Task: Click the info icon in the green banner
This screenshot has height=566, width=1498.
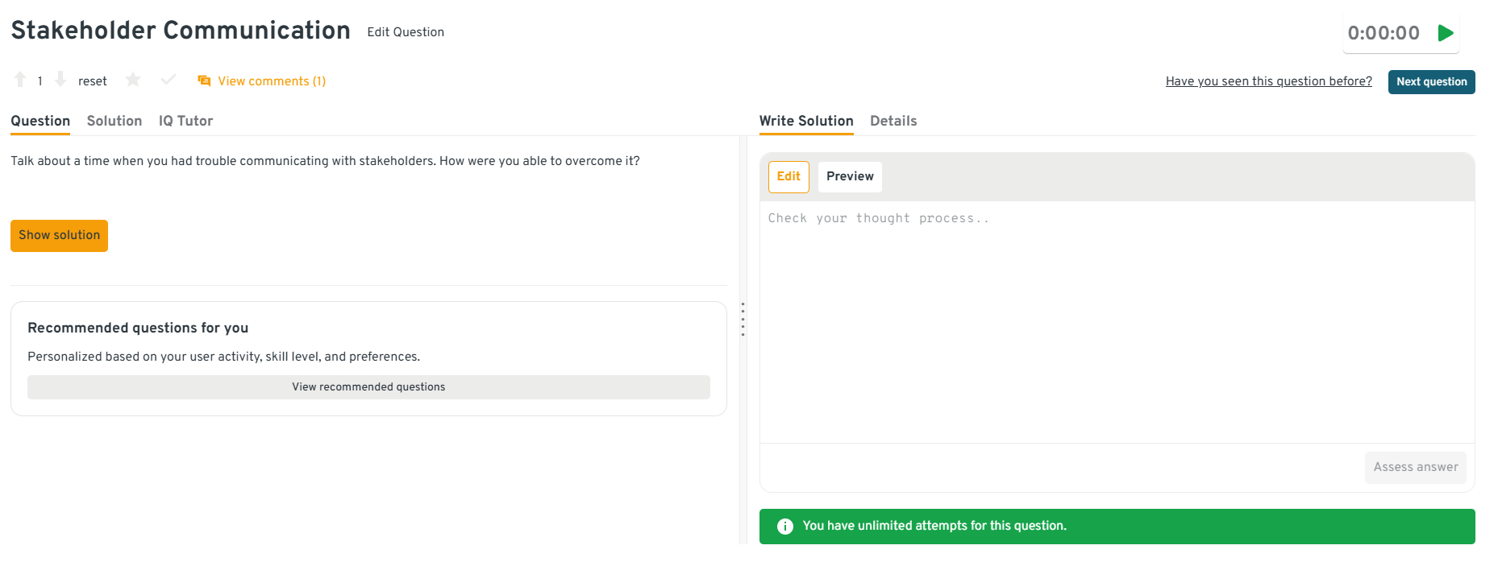Action: (x=784, y=527)
